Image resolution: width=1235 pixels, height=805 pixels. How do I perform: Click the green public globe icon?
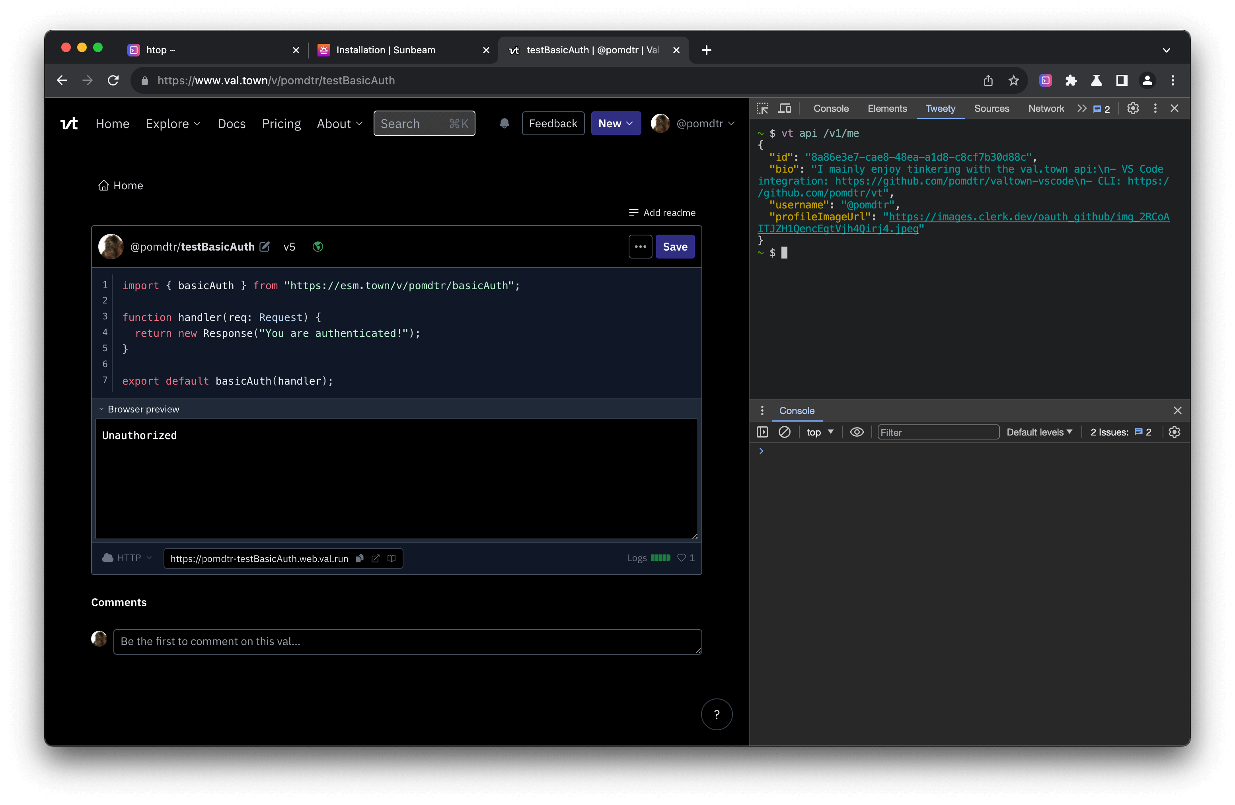click(318, 246)
